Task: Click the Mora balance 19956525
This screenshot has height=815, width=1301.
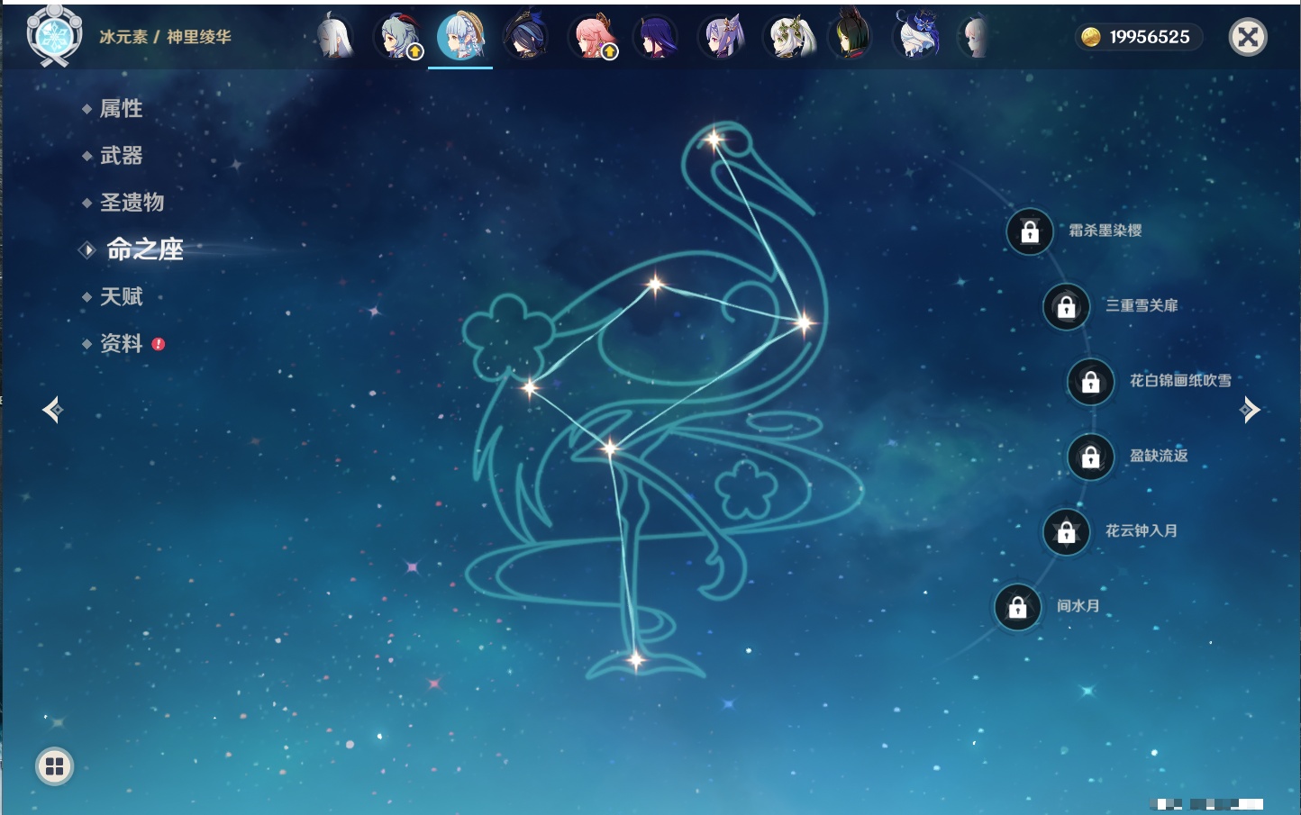Action: tap(1150, 37)
